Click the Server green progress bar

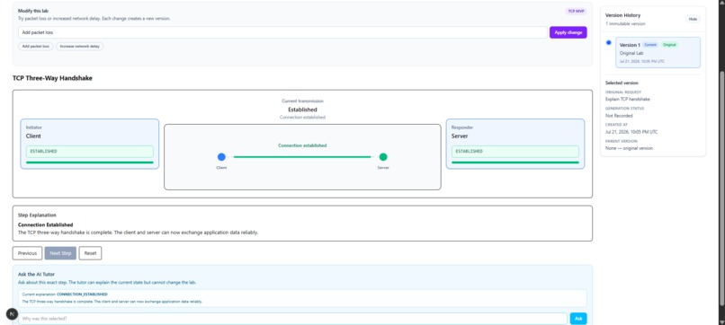pyautogui.click(x=515, y=162)
